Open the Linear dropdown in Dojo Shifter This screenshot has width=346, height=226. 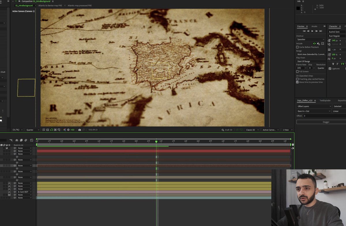(339, 111)
